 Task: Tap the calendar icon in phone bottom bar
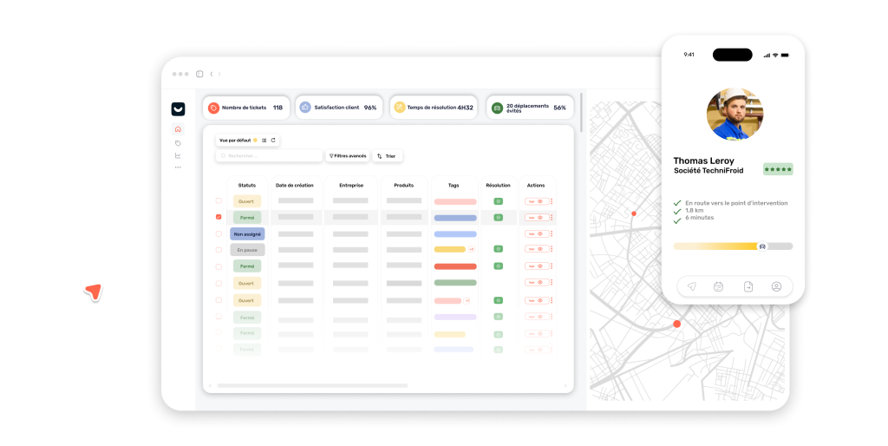(x=718, y=286)
